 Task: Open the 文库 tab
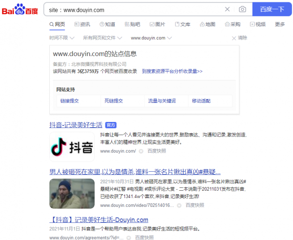tap(183, 24)
